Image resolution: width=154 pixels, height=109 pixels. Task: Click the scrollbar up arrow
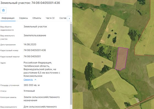71,23
